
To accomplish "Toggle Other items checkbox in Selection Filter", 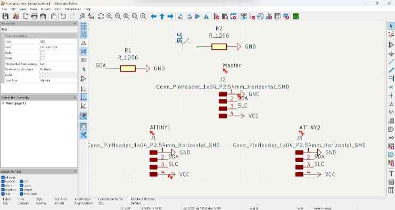I will point(21,194).
